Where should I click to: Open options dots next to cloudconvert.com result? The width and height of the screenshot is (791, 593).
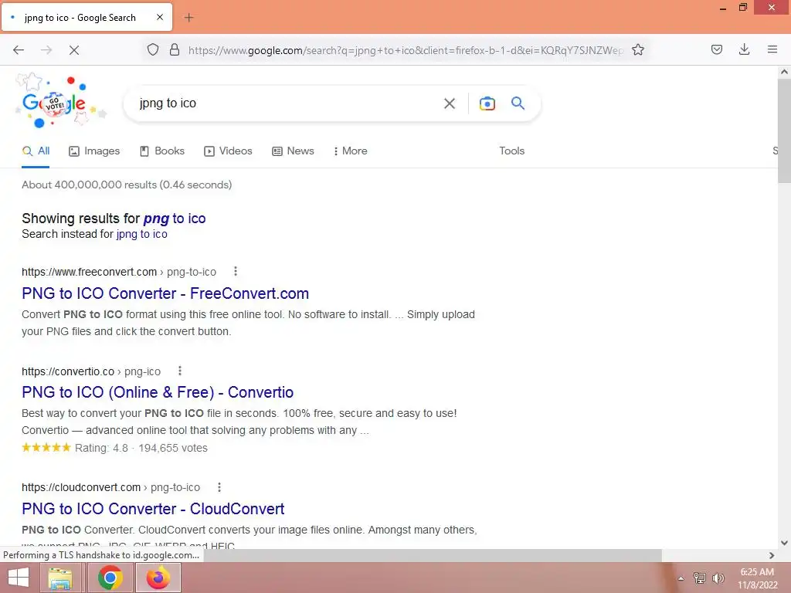[x=219, y=487]
